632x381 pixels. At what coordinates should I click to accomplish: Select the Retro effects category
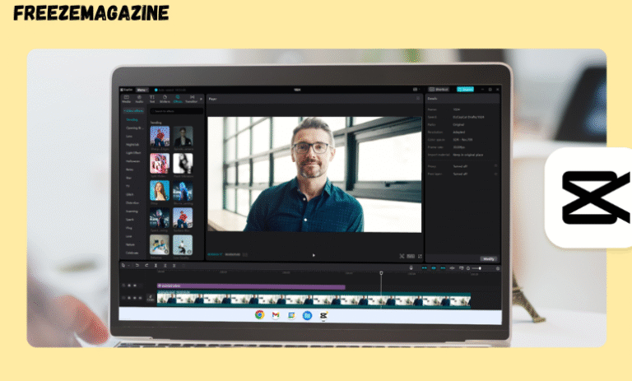[129, 170]
